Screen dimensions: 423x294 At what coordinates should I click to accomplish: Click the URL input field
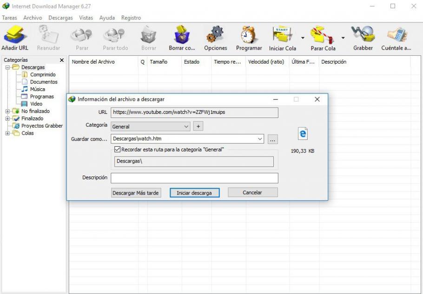click(x=194, y=113)
